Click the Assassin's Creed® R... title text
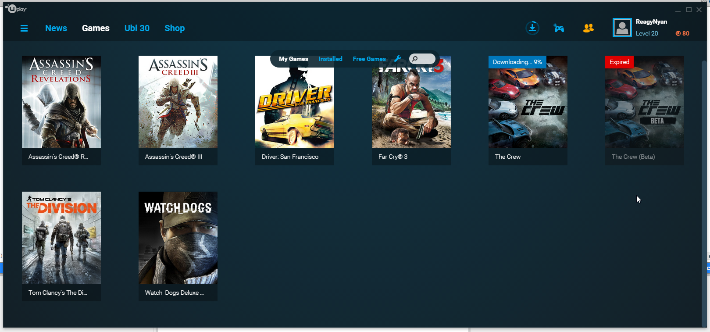This screenshot has height=332, width=710. pyautogui.click(x=58, y=157)
